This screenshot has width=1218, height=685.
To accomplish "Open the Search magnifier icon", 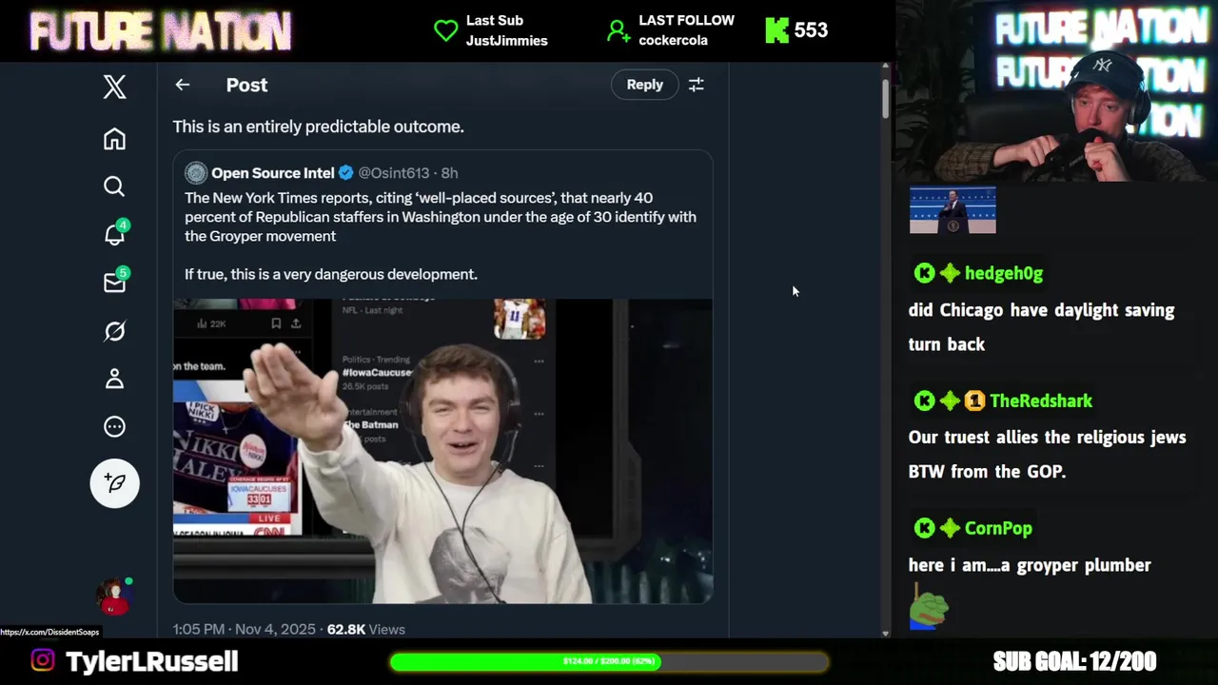I will point(114,186).
